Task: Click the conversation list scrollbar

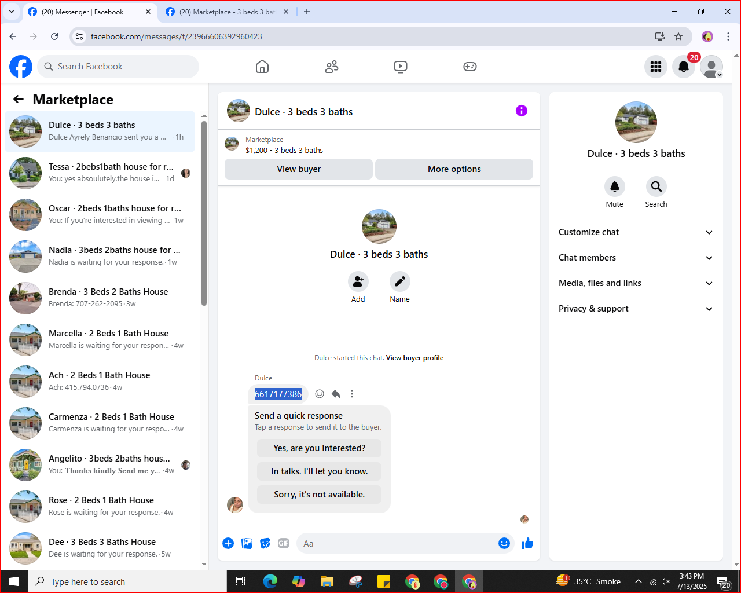Action: pos(204,214)
